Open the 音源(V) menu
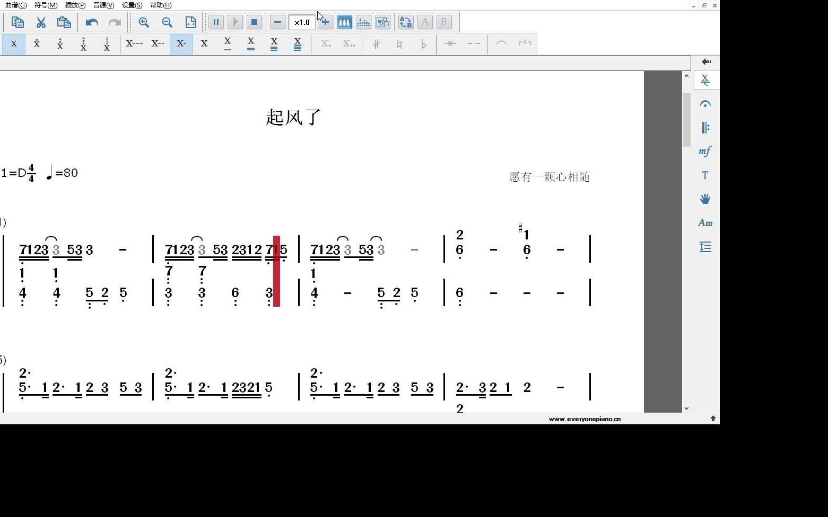828x517 pixels. coord(103,5)
